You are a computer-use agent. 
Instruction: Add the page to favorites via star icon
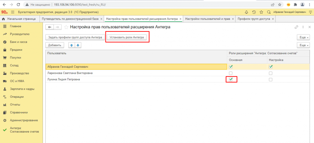click(x=66, y=27)
